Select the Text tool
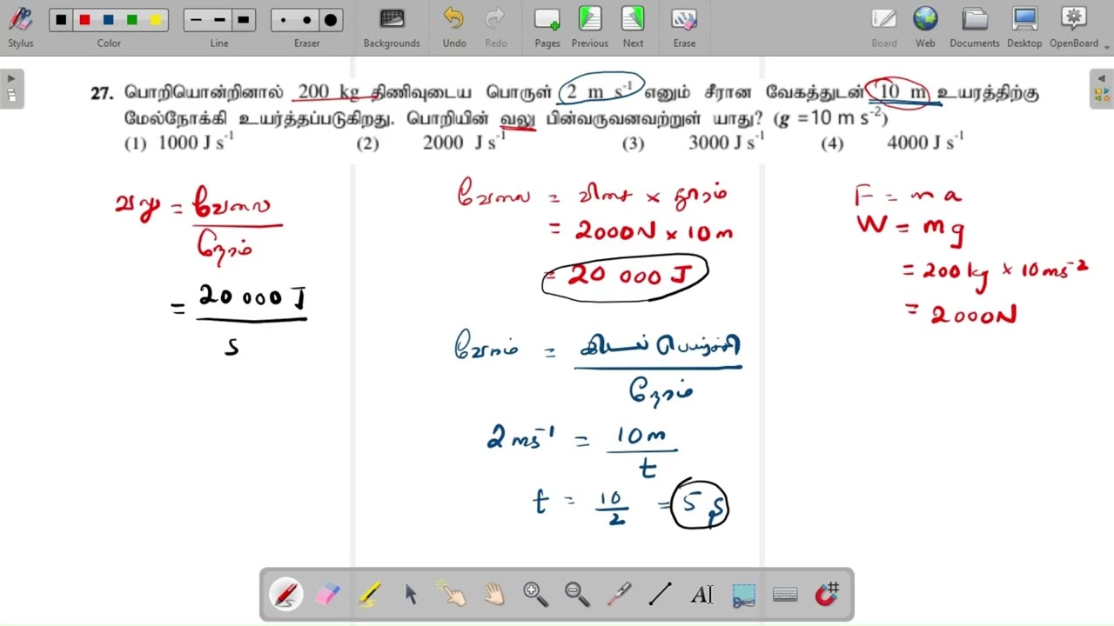This screenshot has width=1114, height=626. pyautogui.click(x=701, y=595)
